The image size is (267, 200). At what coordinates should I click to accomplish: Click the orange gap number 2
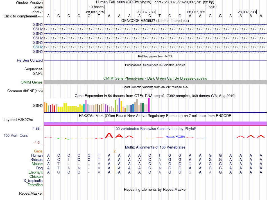tap(114, 151)
